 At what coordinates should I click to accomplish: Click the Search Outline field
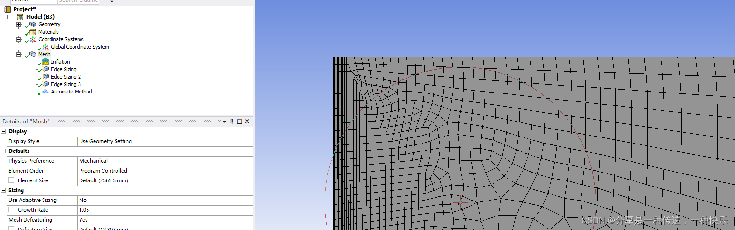pos(78,1)
